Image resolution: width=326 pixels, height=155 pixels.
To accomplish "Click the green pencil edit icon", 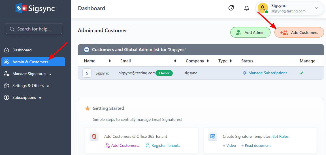I will [302, 73].
